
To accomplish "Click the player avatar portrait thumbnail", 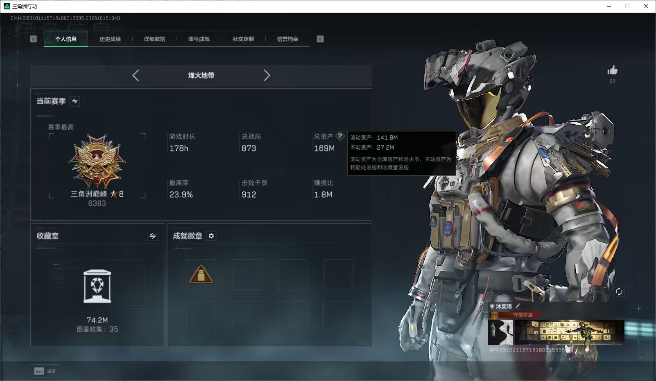I will pyautogui.click(x=500, y=332).
